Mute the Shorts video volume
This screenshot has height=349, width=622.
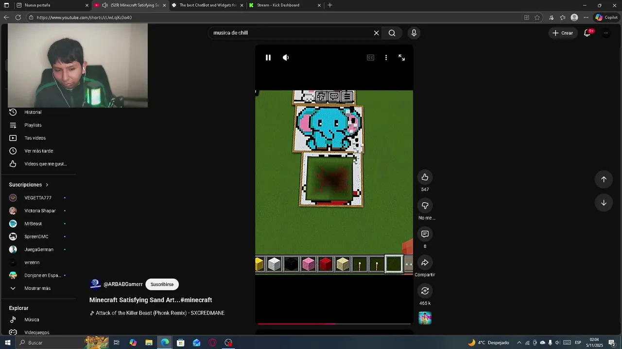286,58
